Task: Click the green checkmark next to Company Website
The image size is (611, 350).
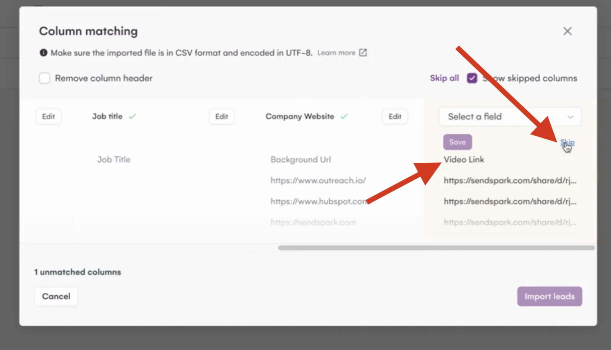Action: pyautogui.click(x=344, y=117)
